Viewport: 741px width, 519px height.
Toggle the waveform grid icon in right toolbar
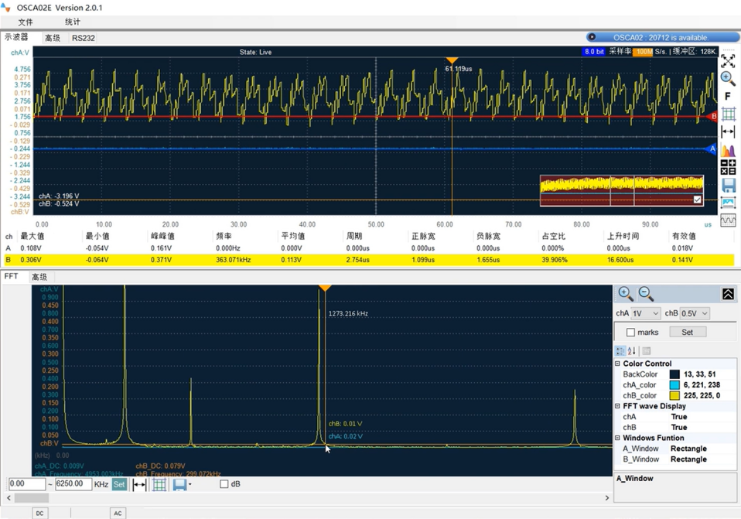[728, 114]
